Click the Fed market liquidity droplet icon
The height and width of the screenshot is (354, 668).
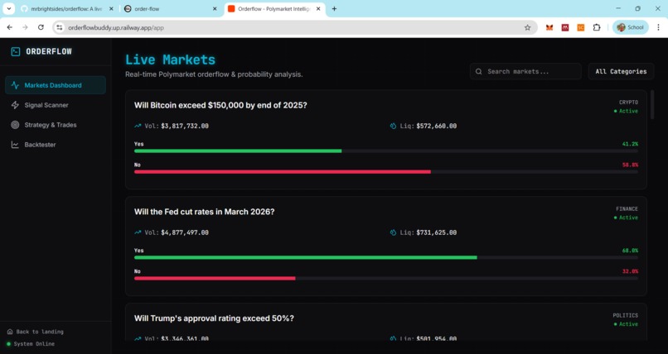click(393, 233)
